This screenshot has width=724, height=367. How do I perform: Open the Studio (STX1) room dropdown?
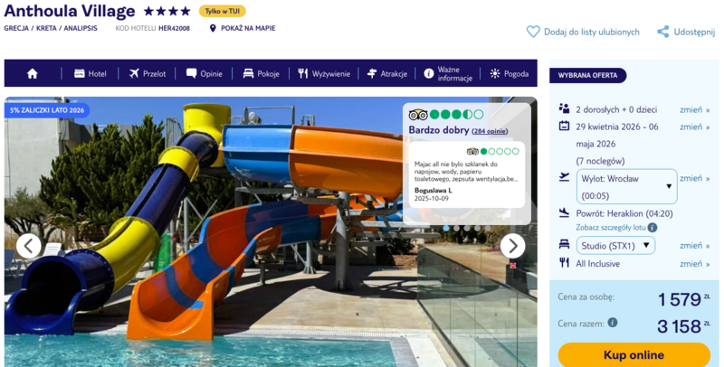pyautogui.click(x=615, y=245)
